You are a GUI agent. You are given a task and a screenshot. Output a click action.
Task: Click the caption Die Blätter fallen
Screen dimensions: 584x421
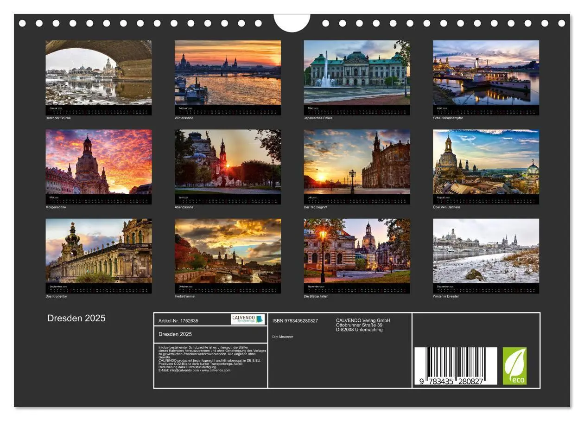pyautogui.click(x=316, y=296)
